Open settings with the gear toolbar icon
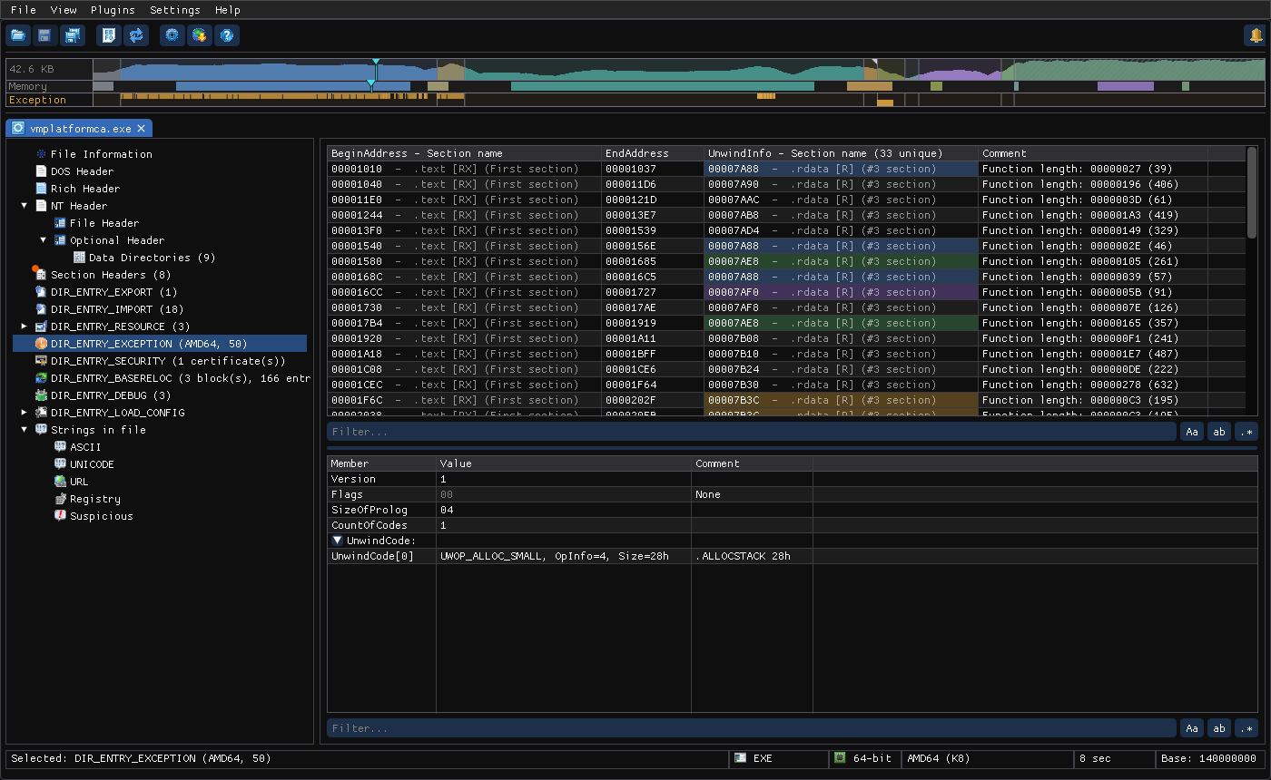Viewport: 1271px width, 780px height. (172, 35)
